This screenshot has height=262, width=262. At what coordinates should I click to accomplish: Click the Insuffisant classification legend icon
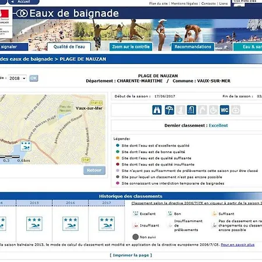pyautogui.click(x=136, y=225)
